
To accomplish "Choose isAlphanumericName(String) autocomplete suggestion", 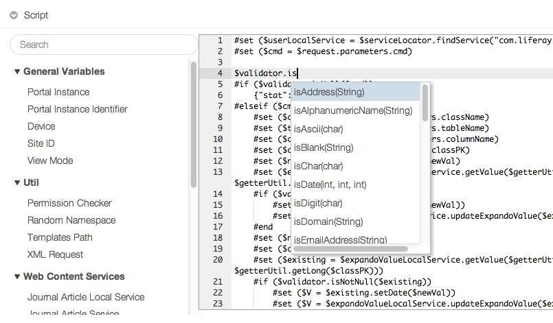I will coord(353,110).
